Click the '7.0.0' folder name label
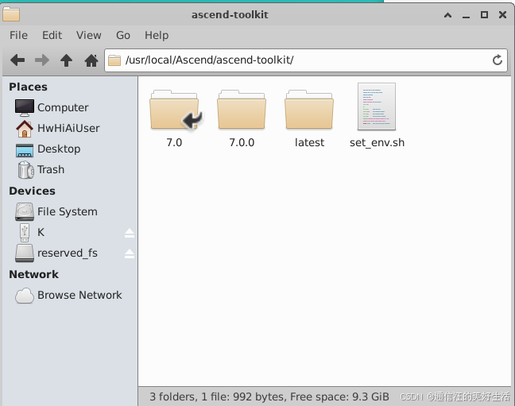515x406 pixels. [242, 142]
